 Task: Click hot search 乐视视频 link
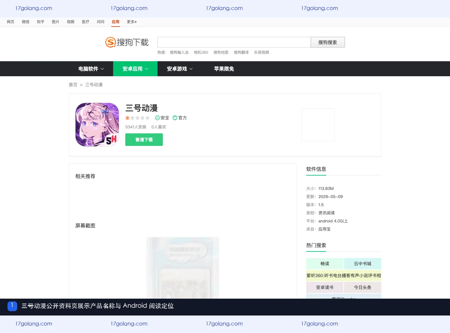pyautogui.click(x=262, y=52)
